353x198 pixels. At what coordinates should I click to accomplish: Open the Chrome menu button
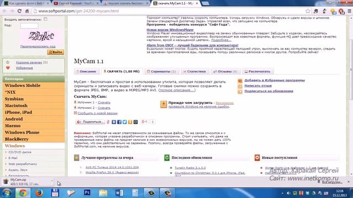click(x=349, y=11)
